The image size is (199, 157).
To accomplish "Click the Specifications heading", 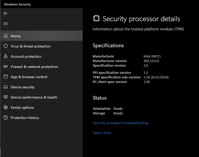I will (108, 45).
